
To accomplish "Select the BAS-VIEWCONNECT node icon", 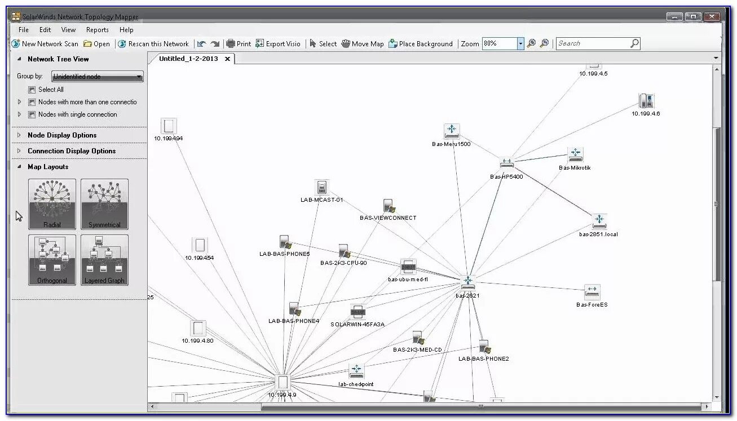I will coord(389,206).
